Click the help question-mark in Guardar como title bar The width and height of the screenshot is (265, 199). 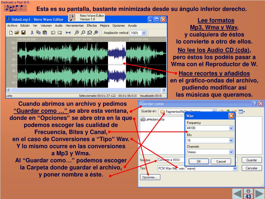coord(254,104)
